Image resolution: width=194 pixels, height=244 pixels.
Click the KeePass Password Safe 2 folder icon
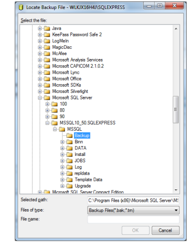click(x=47, y=35)
